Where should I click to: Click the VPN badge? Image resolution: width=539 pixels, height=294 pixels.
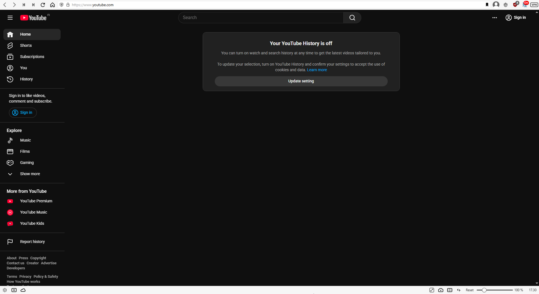tap(534, 5)
